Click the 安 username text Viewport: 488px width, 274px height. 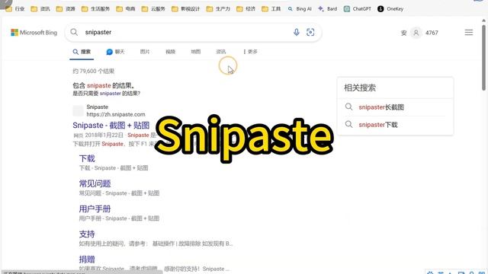[403, 33]
